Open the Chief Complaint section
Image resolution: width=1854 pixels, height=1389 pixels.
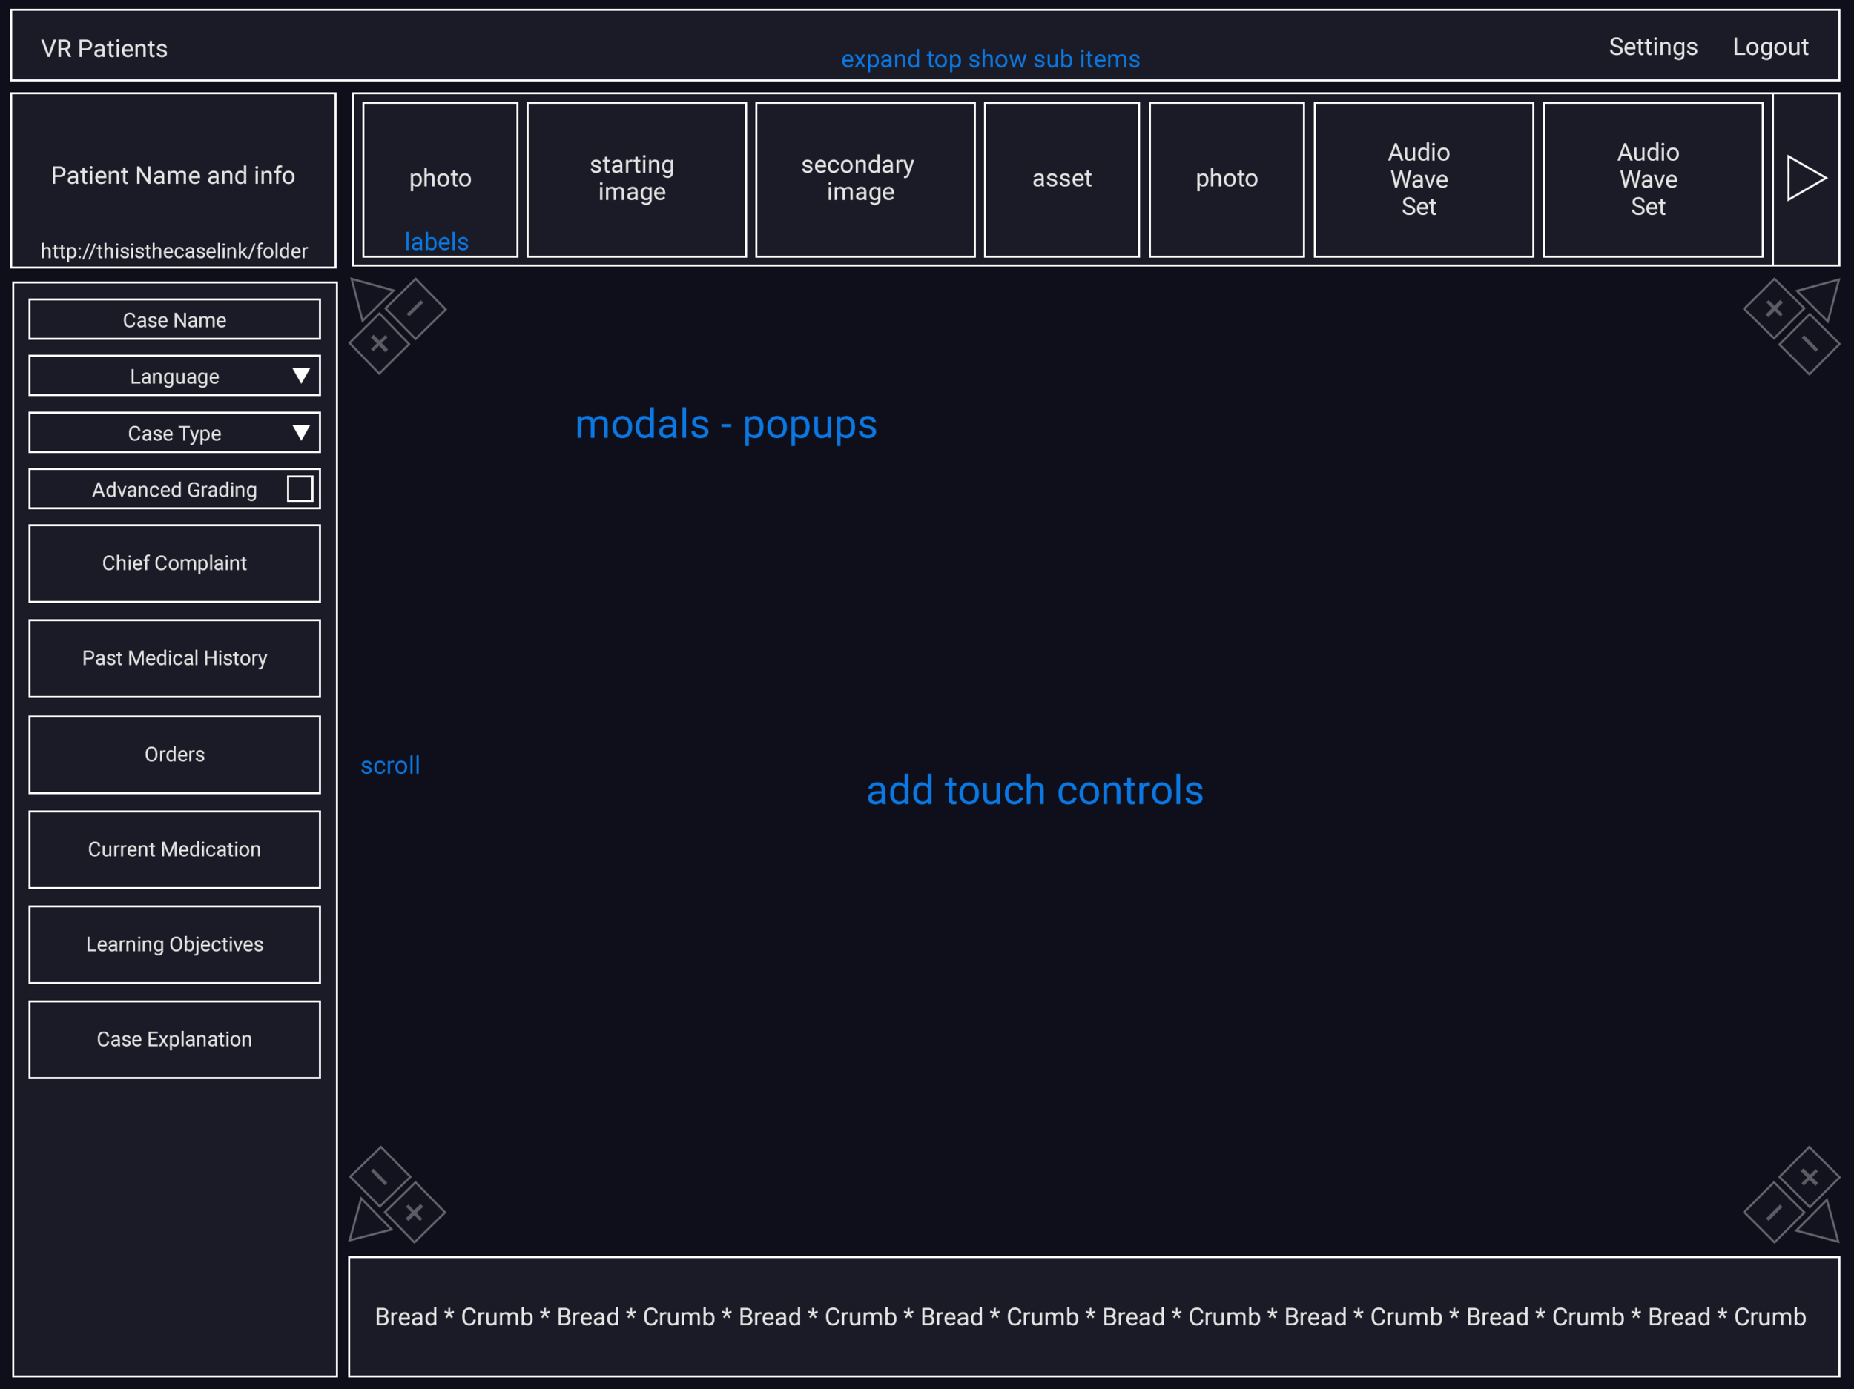[x=174, y=563]
